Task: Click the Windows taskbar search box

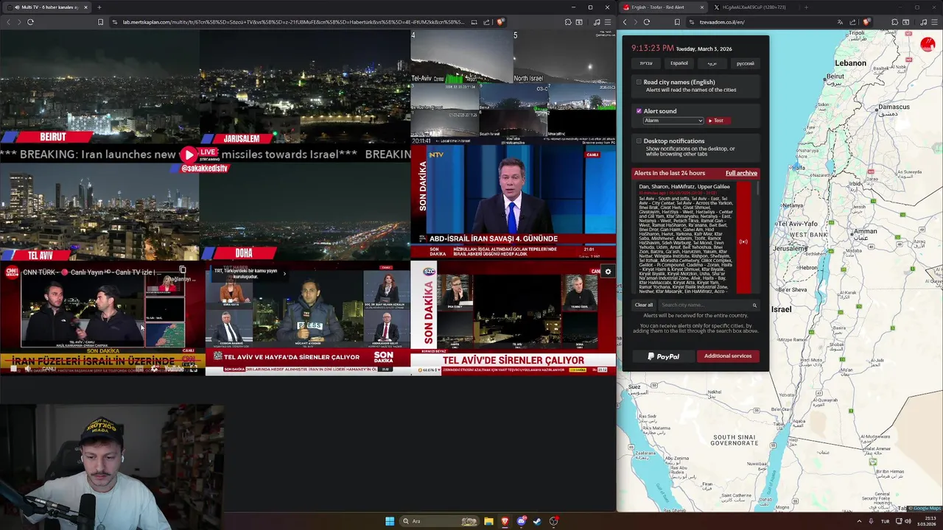Action: coord(439,521)
